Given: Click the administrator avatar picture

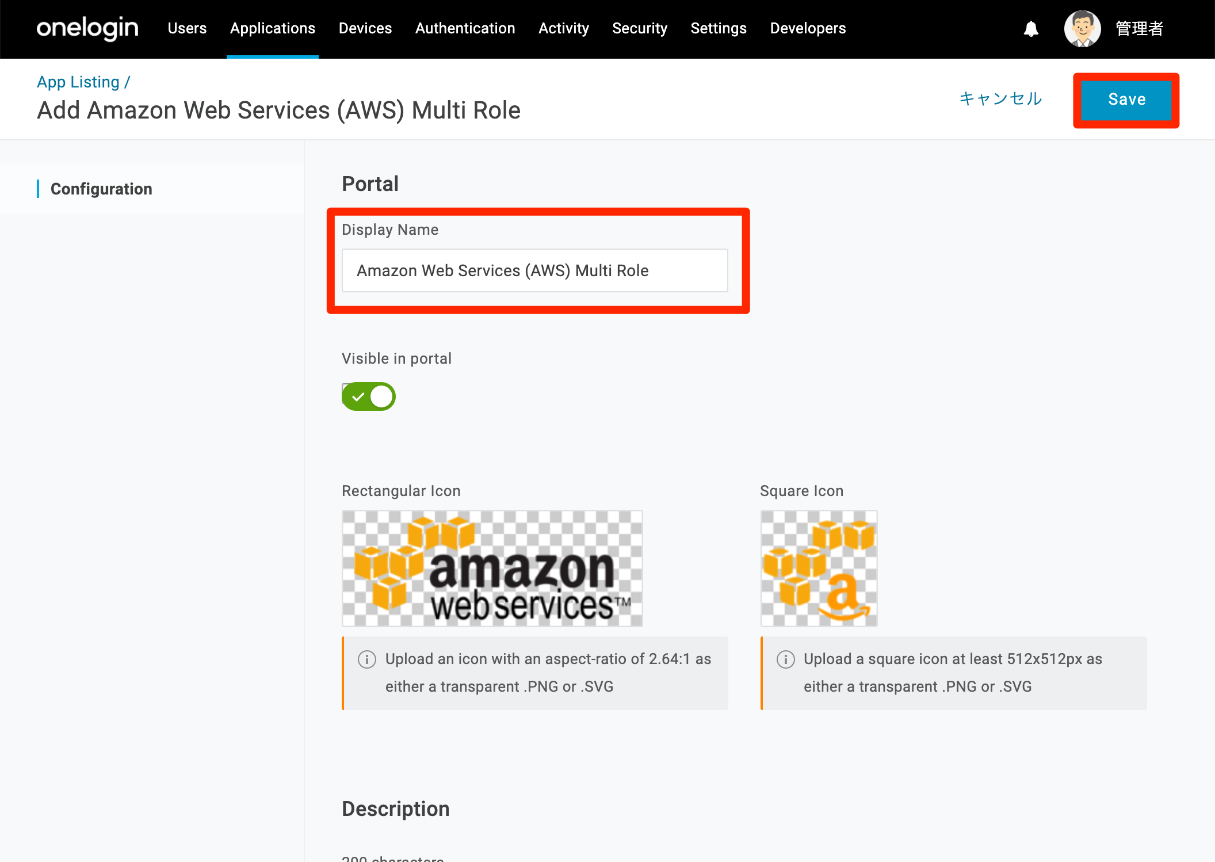Looking at the screenshot, I should coord(1082,29).
